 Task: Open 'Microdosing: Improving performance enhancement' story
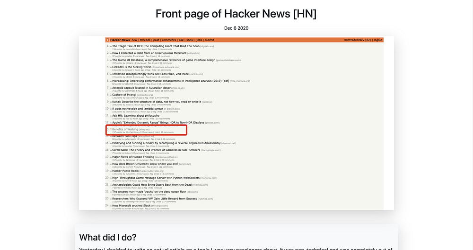pos(171,81)
